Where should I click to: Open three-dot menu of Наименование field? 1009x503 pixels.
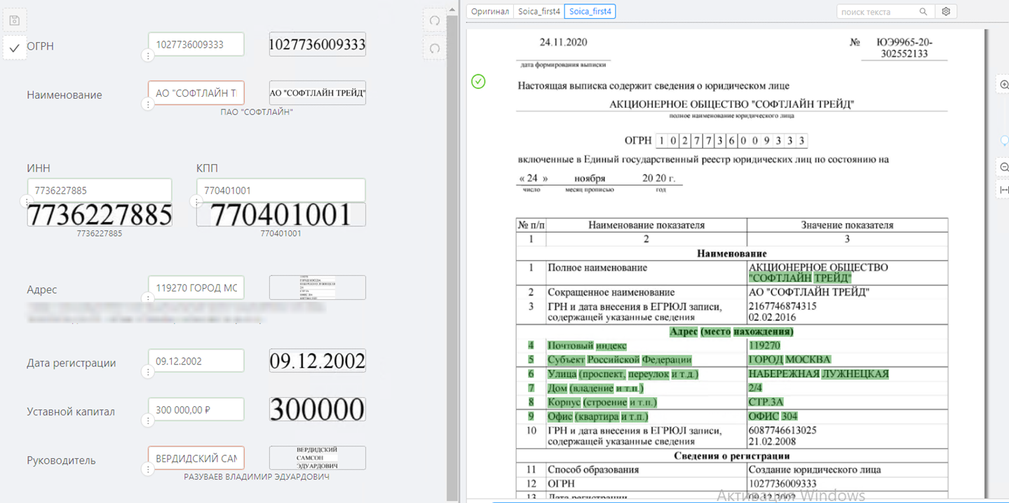pos(147,104)
